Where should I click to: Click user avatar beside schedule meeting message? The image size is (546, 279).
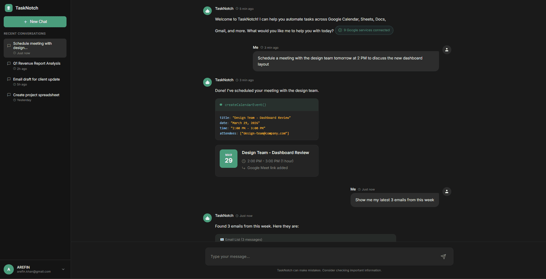tap(447, 50)
